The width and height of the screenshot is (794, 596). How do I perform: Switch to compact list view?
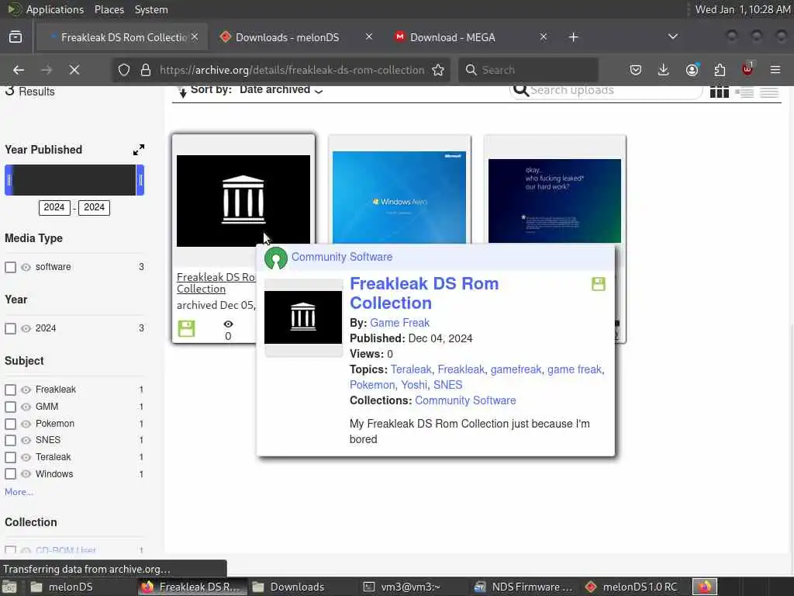pos(769,92)
